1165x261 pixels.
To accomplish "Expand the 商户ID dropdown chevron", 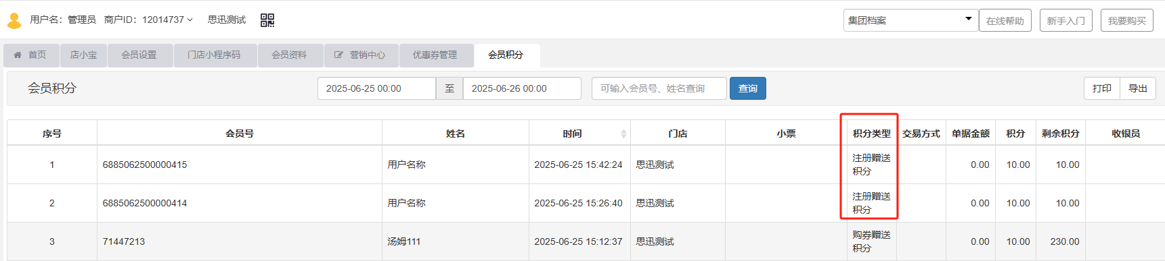I will [x=190, y=20].
